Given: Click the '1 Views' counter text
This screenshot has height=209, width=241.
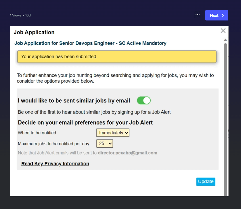Looking at the screenshot, I should coord(16,15).
